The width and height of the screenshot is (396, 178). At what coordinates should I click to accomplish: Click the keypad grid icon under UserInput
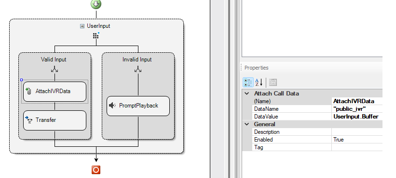[x=96, y=36]
